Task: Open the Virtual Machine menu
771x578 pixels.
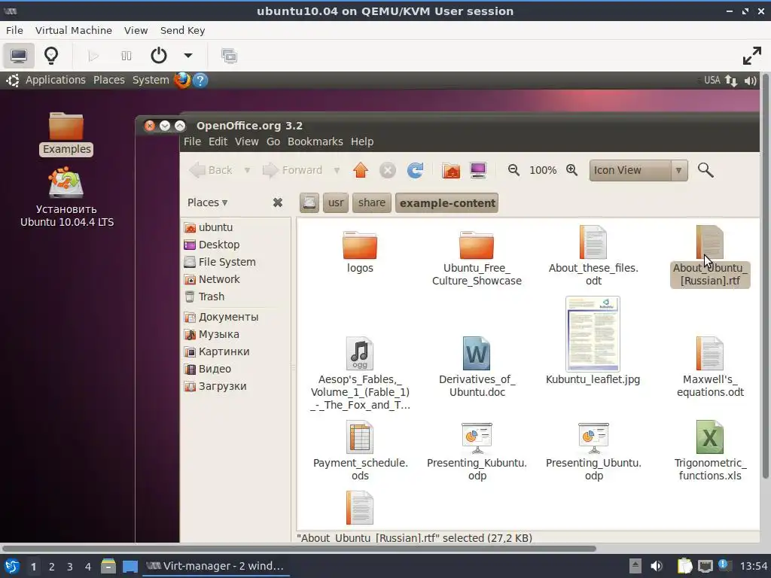Action: (73, 30)
